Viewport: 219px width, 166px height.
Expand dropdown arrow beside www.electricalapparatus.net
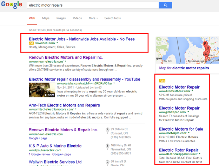click(x=199, y=154)
